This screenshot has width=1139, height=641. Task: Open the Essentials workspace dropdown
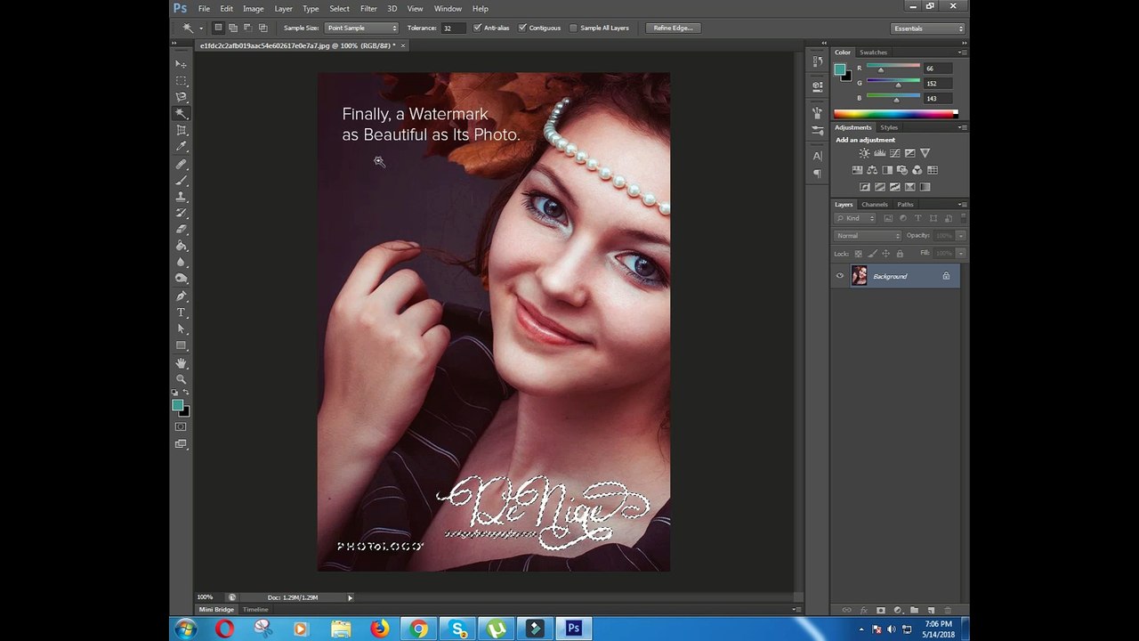tap(928, 28)
